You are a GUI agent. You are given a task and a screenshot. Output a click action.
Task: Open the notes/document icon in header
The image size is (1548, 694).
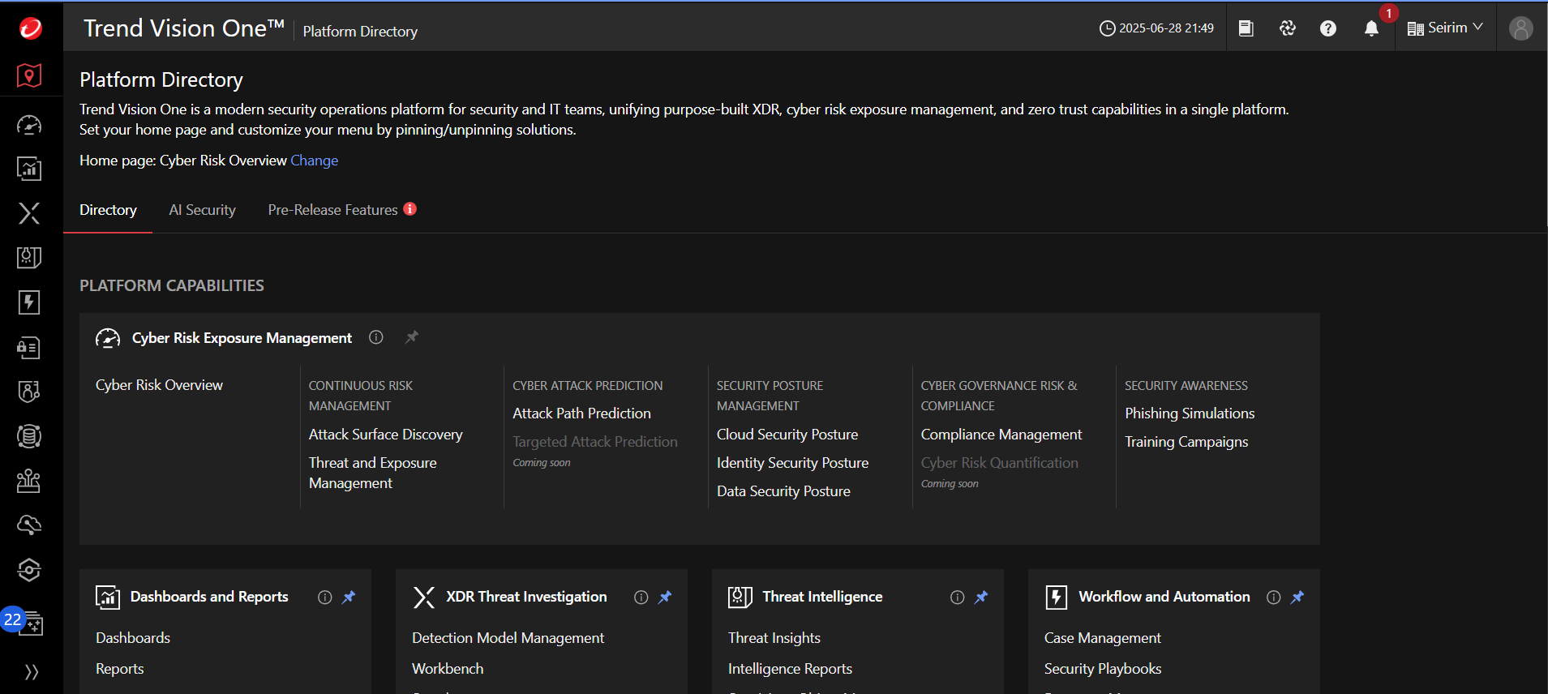click(x=1246, y=28)
